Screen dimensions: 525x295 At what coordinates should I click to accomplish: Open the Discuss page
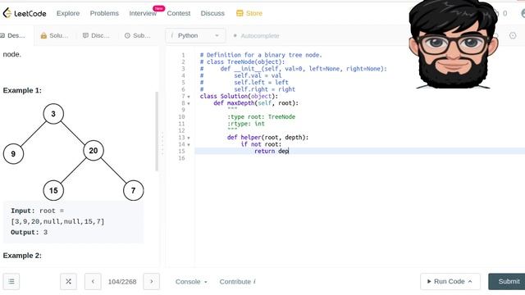[212, 13]
